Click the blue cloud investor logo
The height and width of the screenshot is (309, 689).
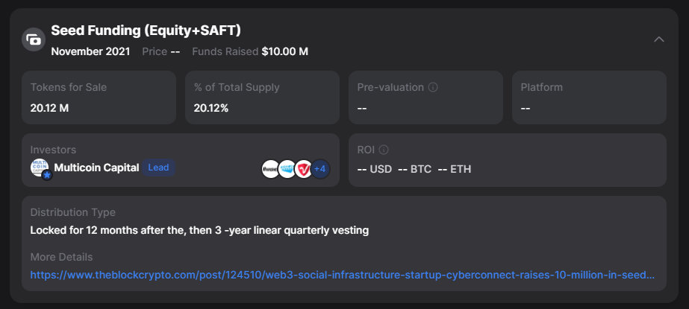(287, 169)
